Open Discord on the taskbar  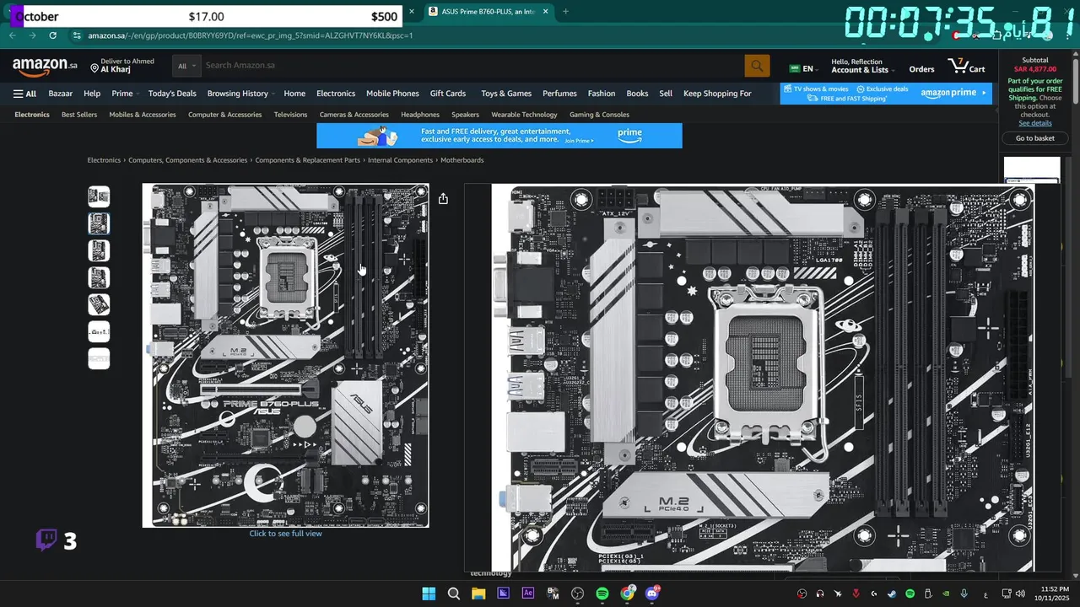652,594
